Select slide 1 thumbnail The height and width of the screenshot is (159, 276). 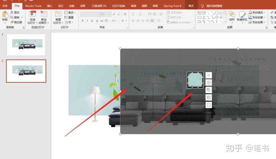[x=26, y=45]
